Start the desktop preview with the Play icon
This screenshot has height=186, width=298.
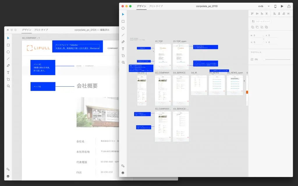tap(281, 6)
